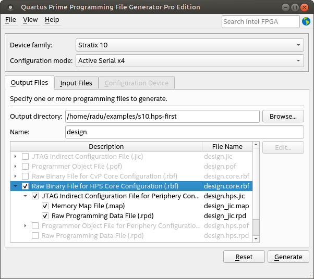Open the Help menu
This screenshot has width=314, height=279.
[x=52, y=20]
